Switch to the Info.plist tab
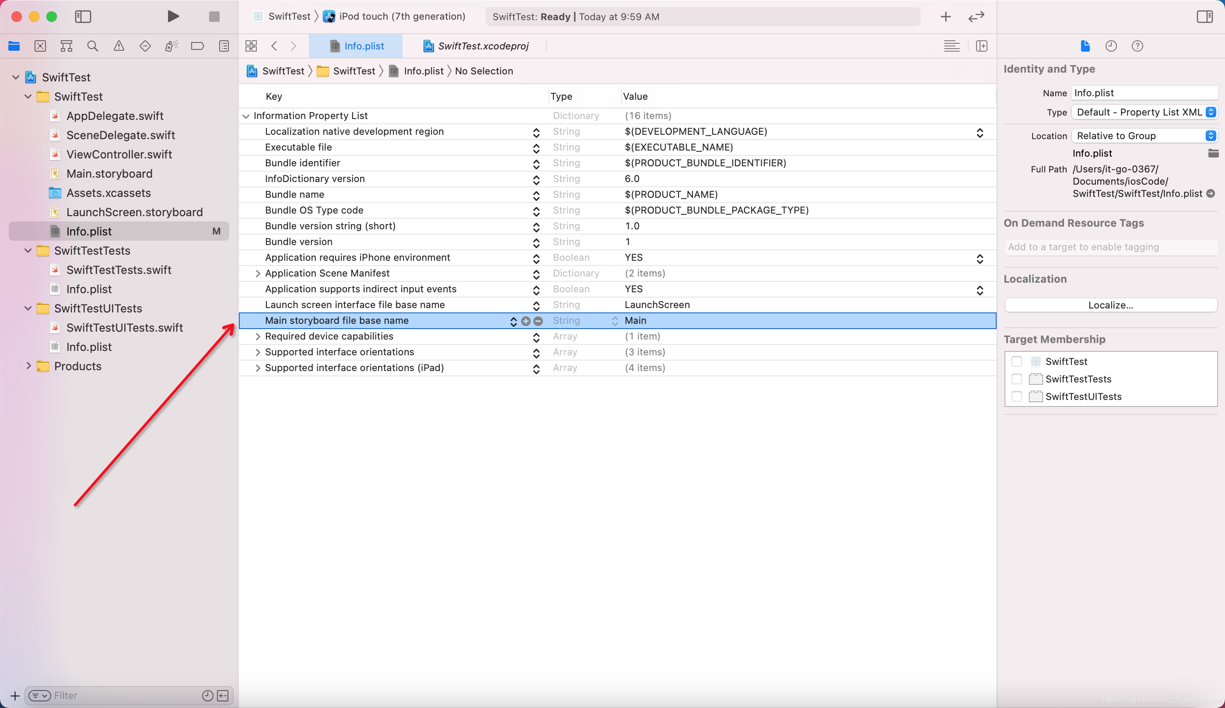1225x708 pixels. [356, 46]
